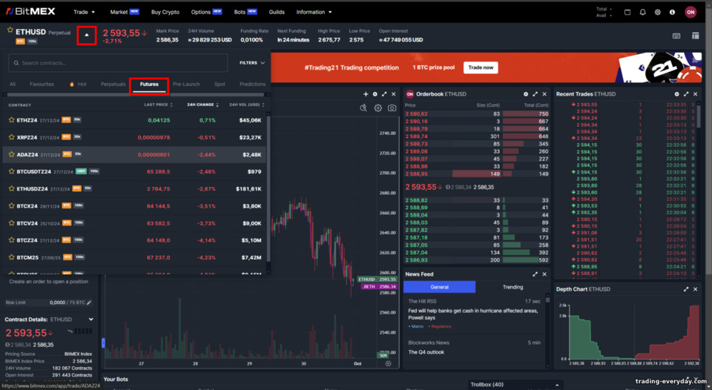
Task: Select the Futures tab
Action: pos(149,85)
